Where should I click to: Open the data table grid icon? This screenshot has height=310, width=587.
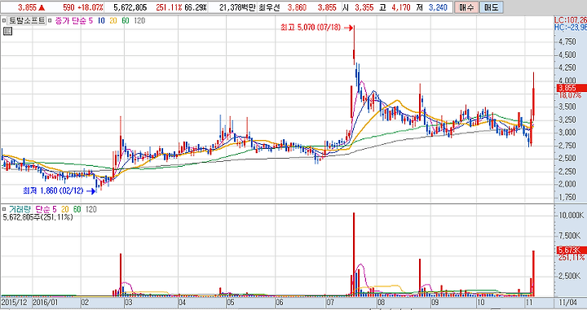[7, 32]
